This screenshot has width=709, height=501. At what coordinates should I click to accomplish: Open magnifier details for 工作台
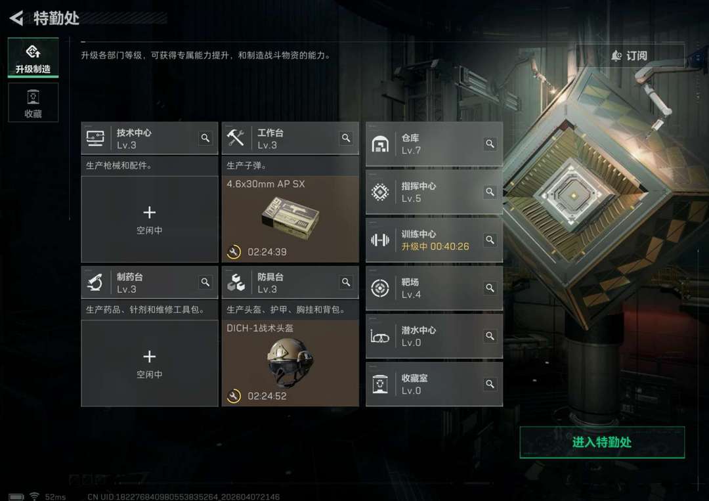point(346,138)
